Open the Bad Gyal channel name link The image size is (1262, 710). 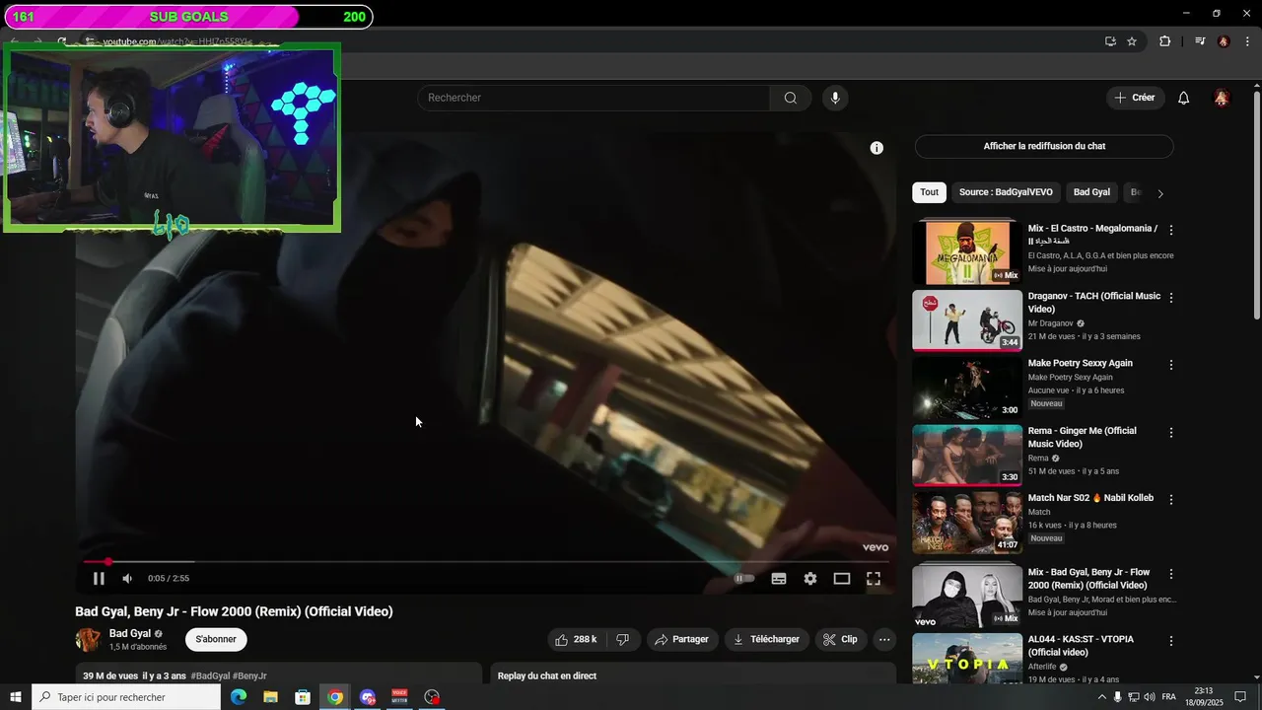tap(130, 633)
